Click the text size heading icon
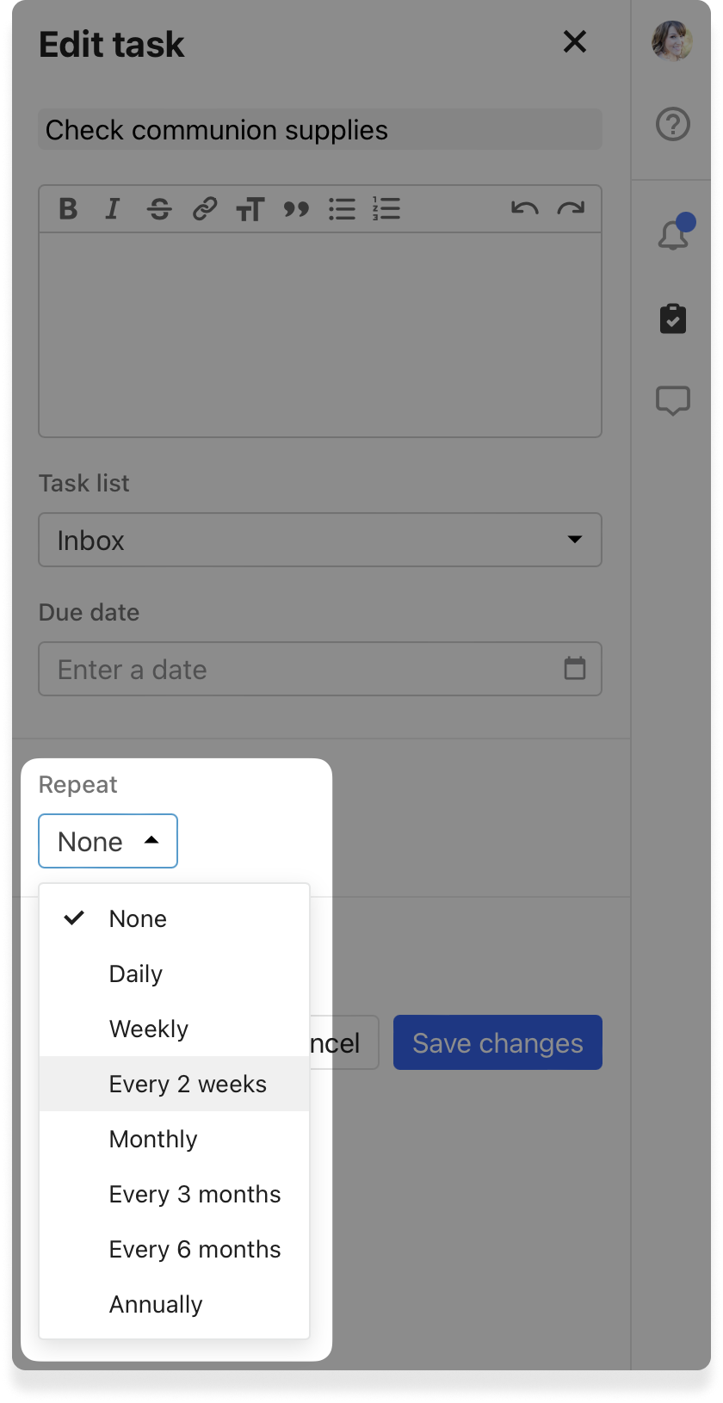Screen dimensions: 723x1403 tap(250, 209)
